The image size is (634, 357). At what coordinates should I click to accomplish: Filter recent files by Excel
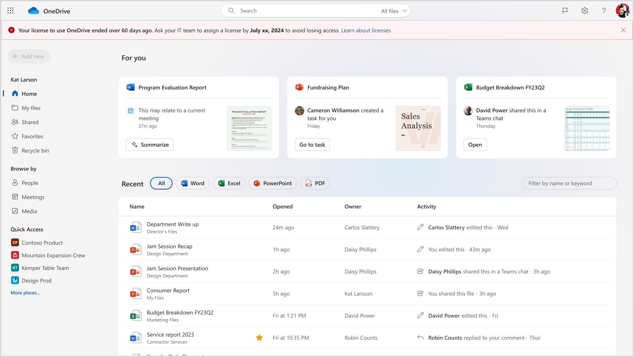click(229, 183)
